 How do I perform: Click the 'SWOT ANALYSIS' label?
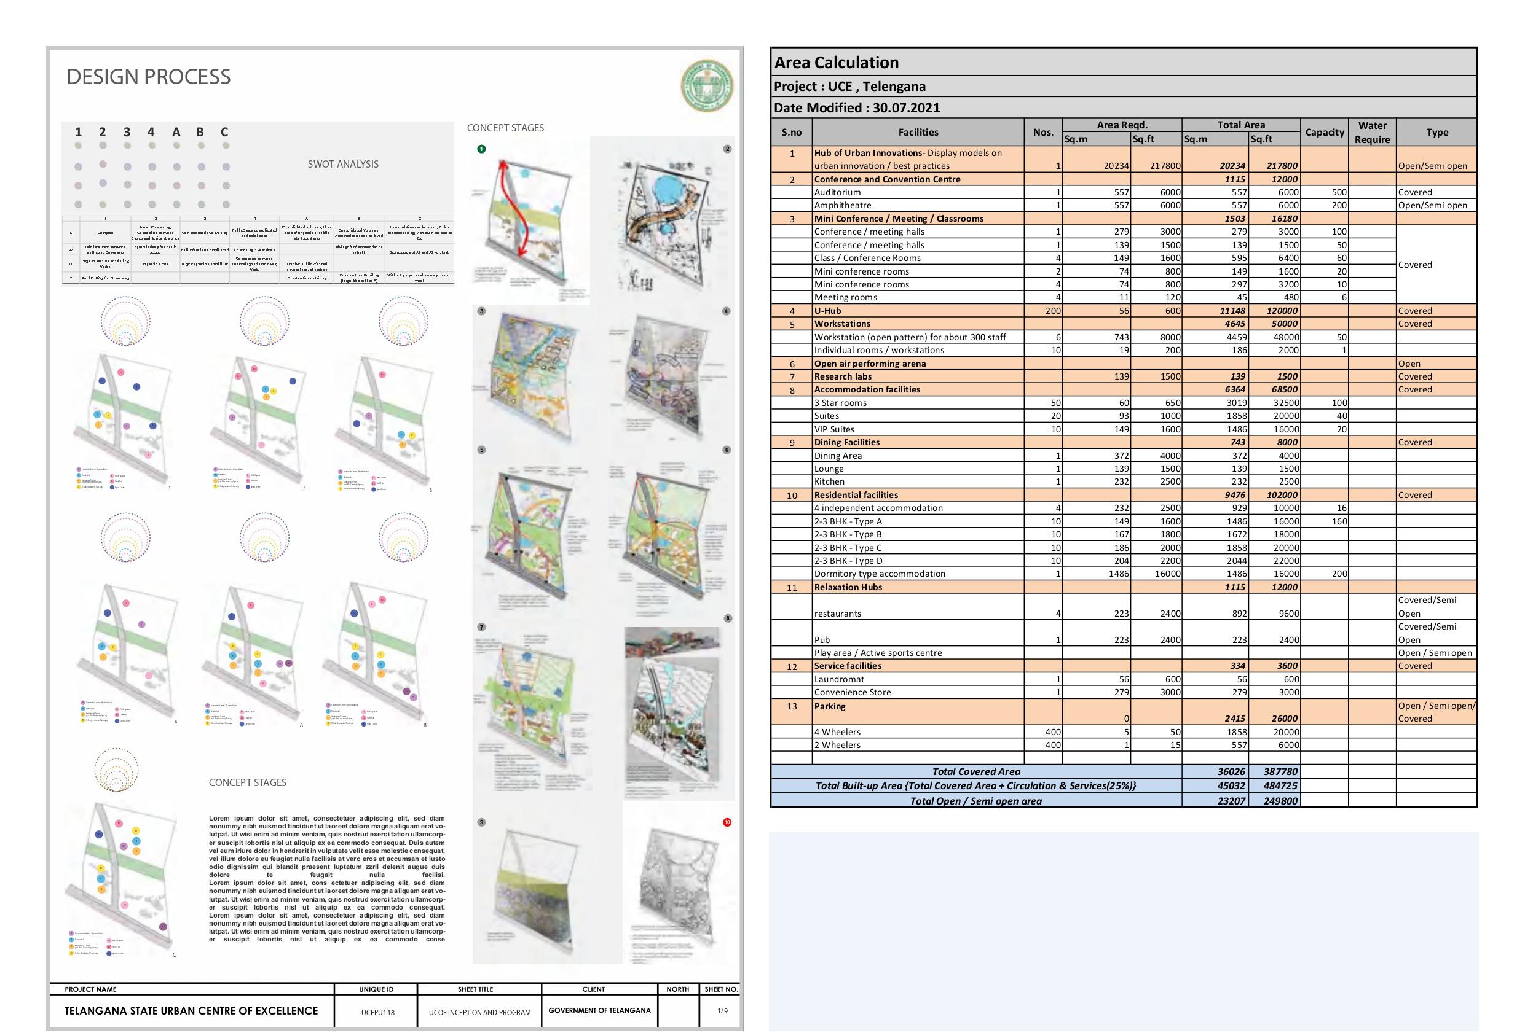pos(343,164)
